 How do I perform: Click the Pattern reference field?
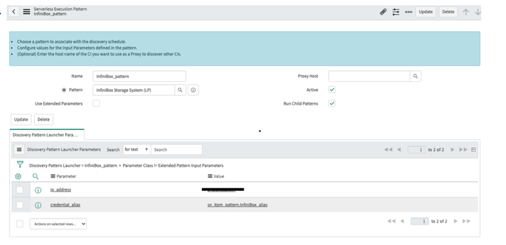[x=133, y=90]
